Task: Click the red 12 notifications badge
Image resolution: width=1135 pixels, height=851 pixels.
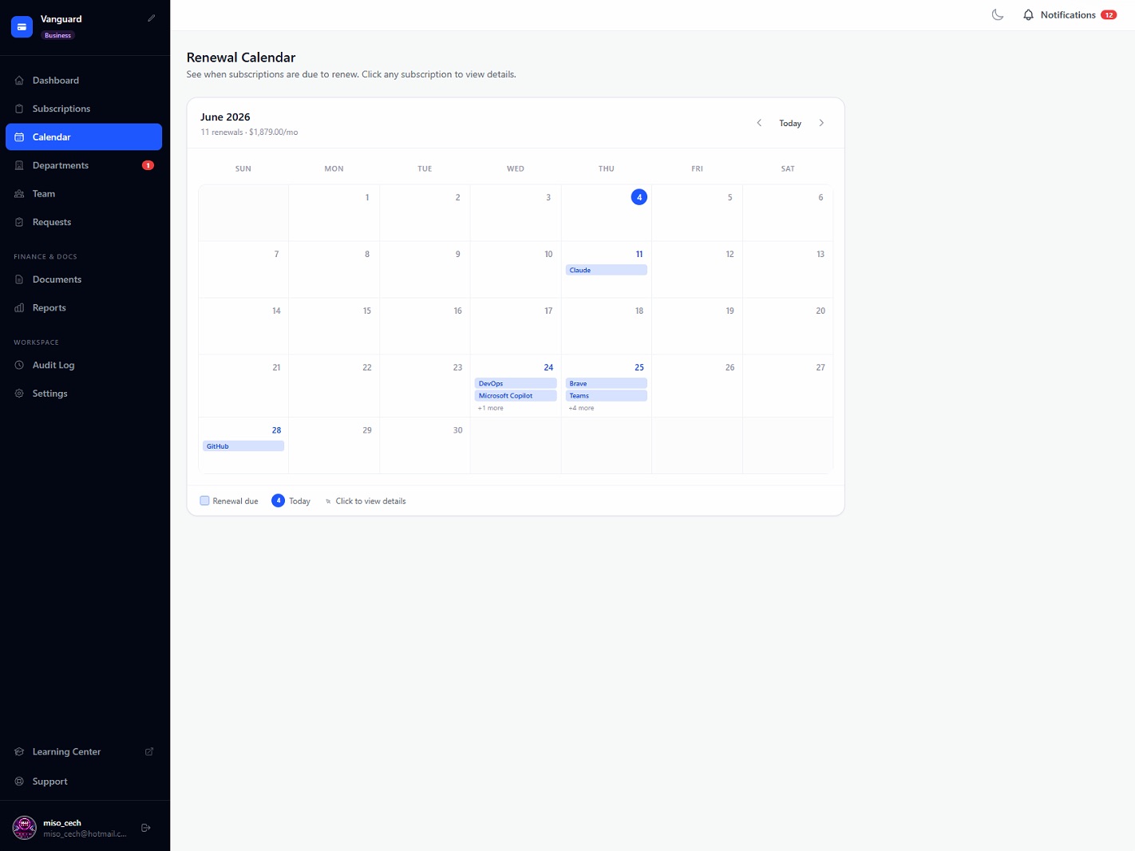Action: (x=1109, y=15)
